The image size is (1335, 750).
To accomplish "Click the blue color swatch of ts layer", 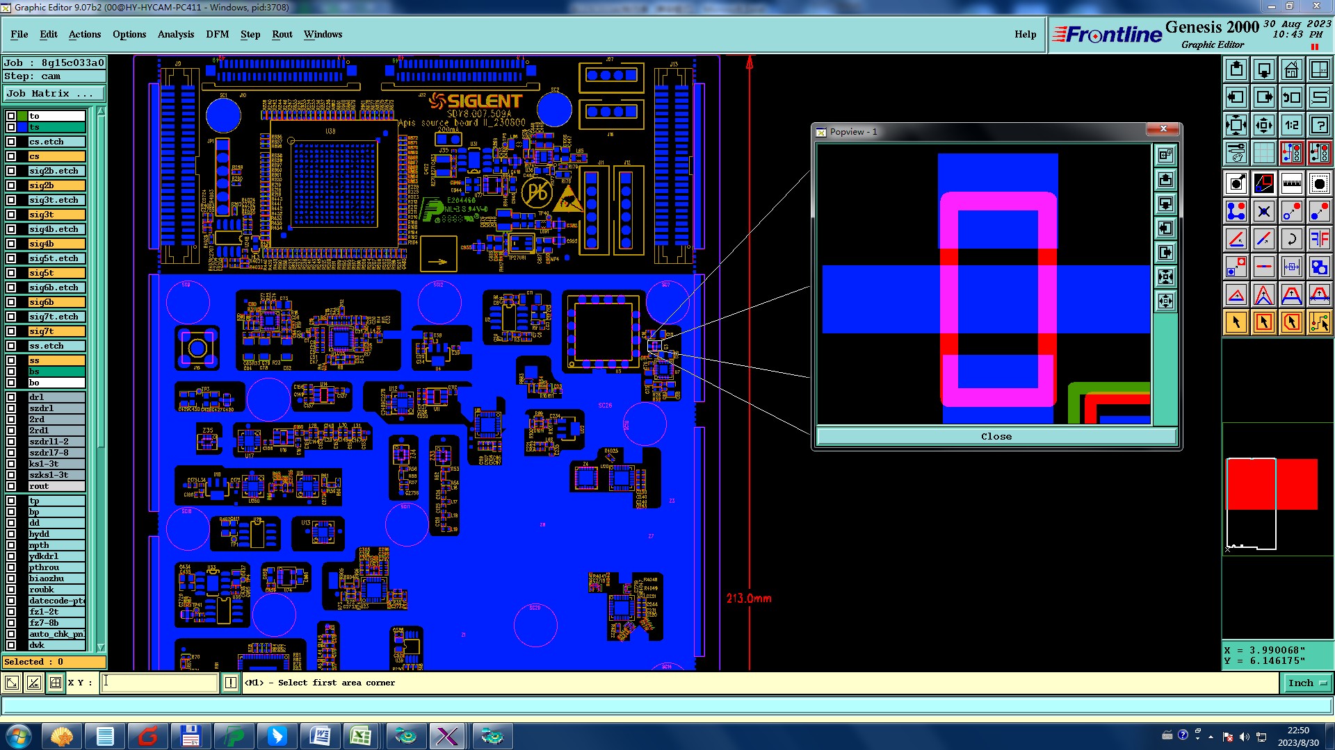I will (x=22, y=127).
